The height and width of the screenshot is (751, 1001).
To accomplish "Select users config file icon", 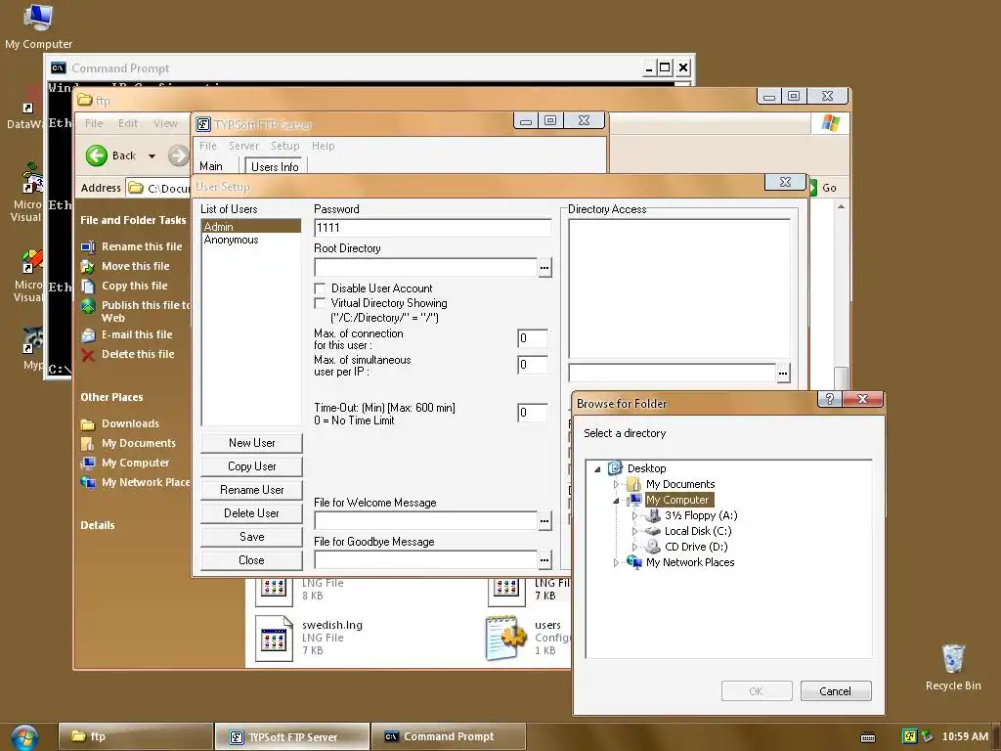I will (x=505, y=638).
